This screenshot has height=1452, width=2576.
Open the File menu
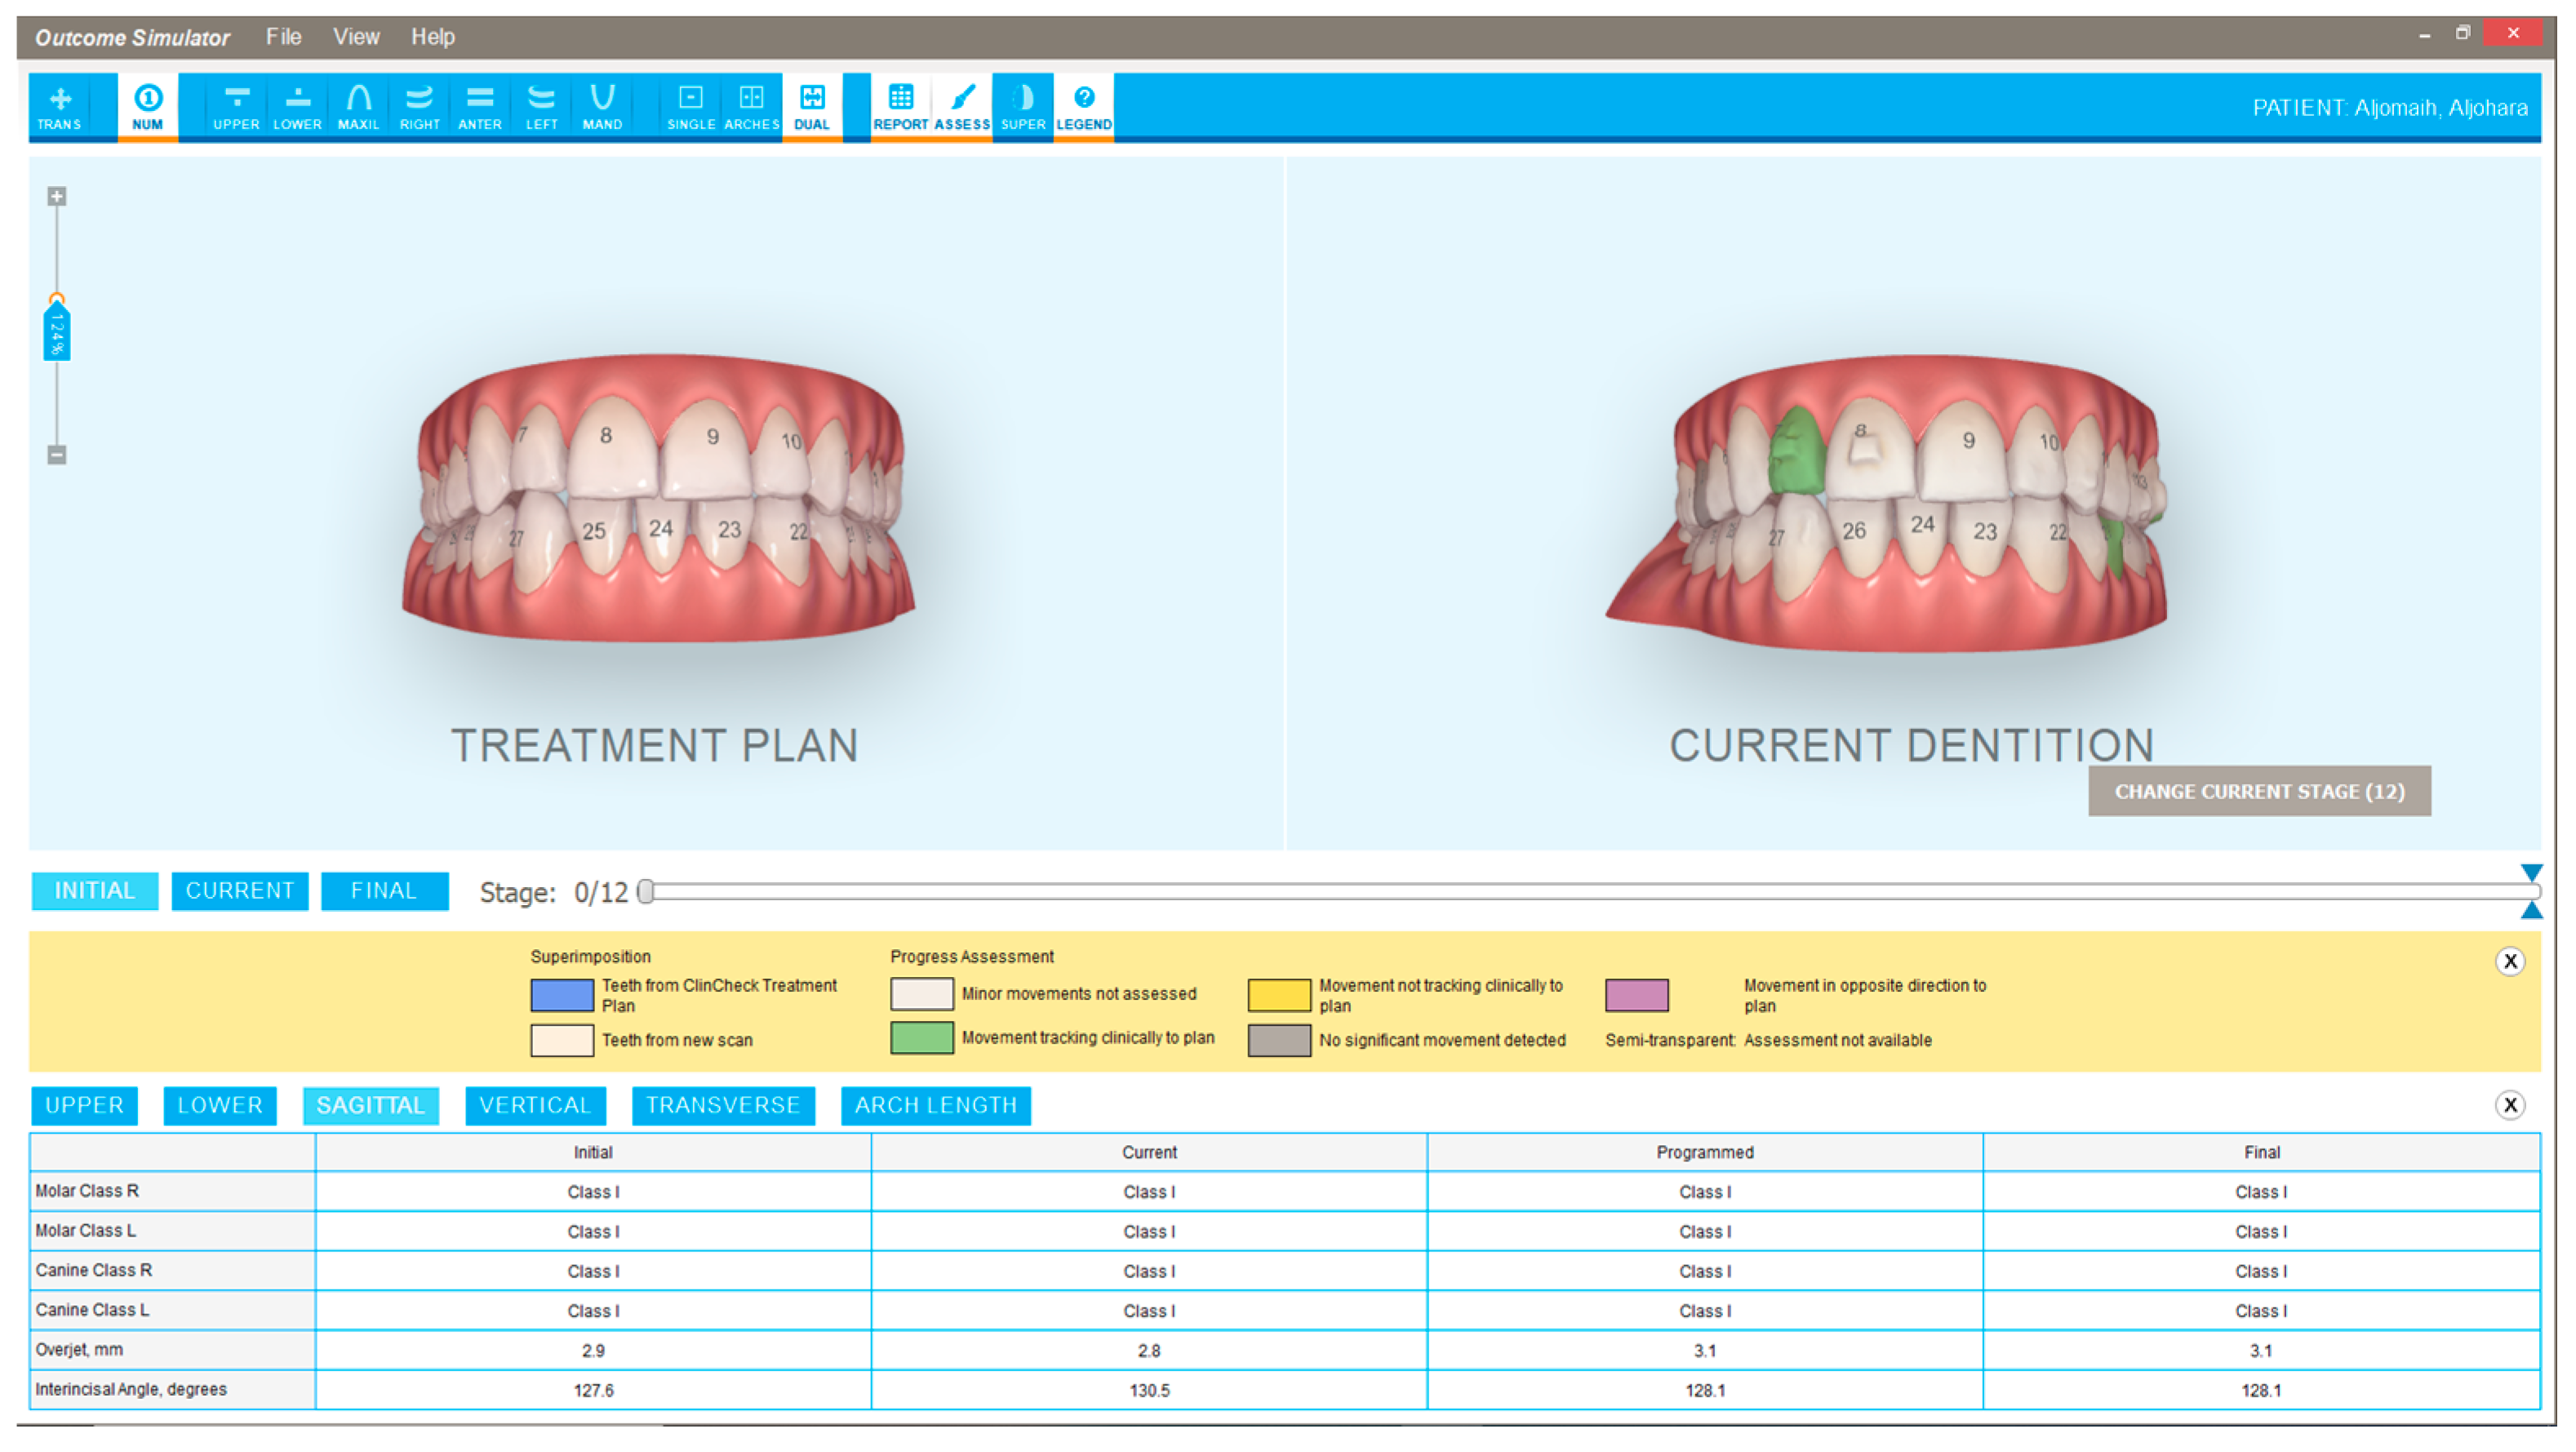click(x=283, y=37)
